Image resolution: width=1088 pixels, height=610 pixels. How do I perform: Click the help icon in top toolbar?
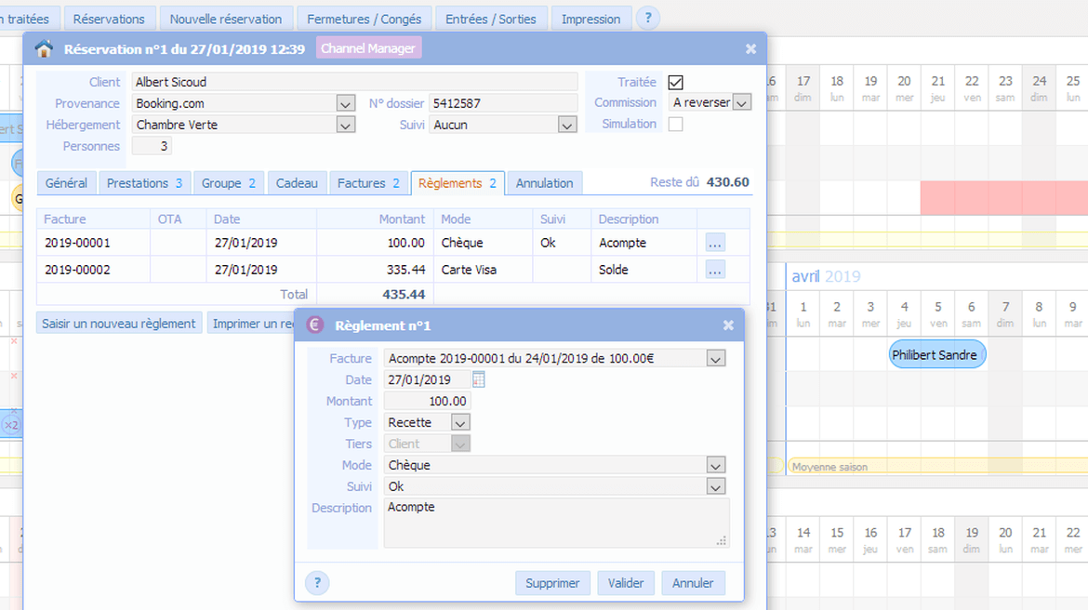(647, 19)
